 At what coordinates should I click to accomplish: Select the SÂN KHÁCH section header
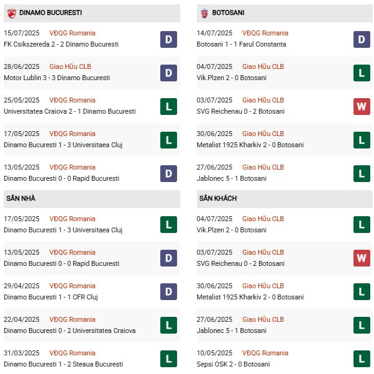tap(285, 199)
